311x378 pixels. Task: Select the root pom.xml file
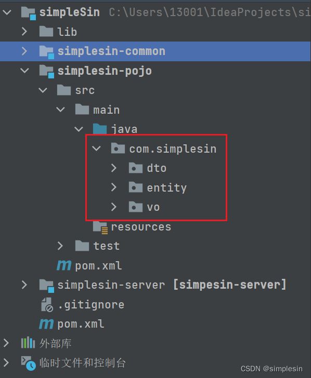click(72, 324)
